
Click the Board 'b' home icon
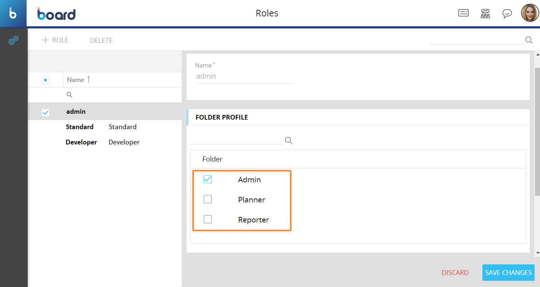pyautogui.click(x=13, y=14)
